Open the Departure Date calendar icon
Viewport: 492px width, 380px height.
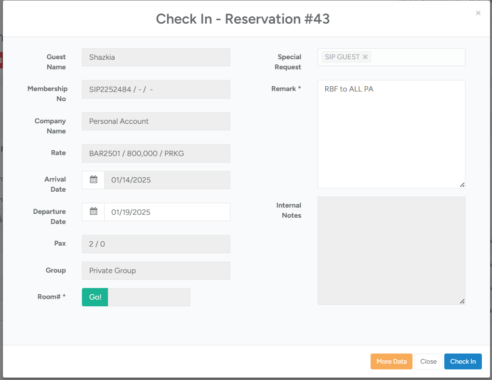(93, 211)
